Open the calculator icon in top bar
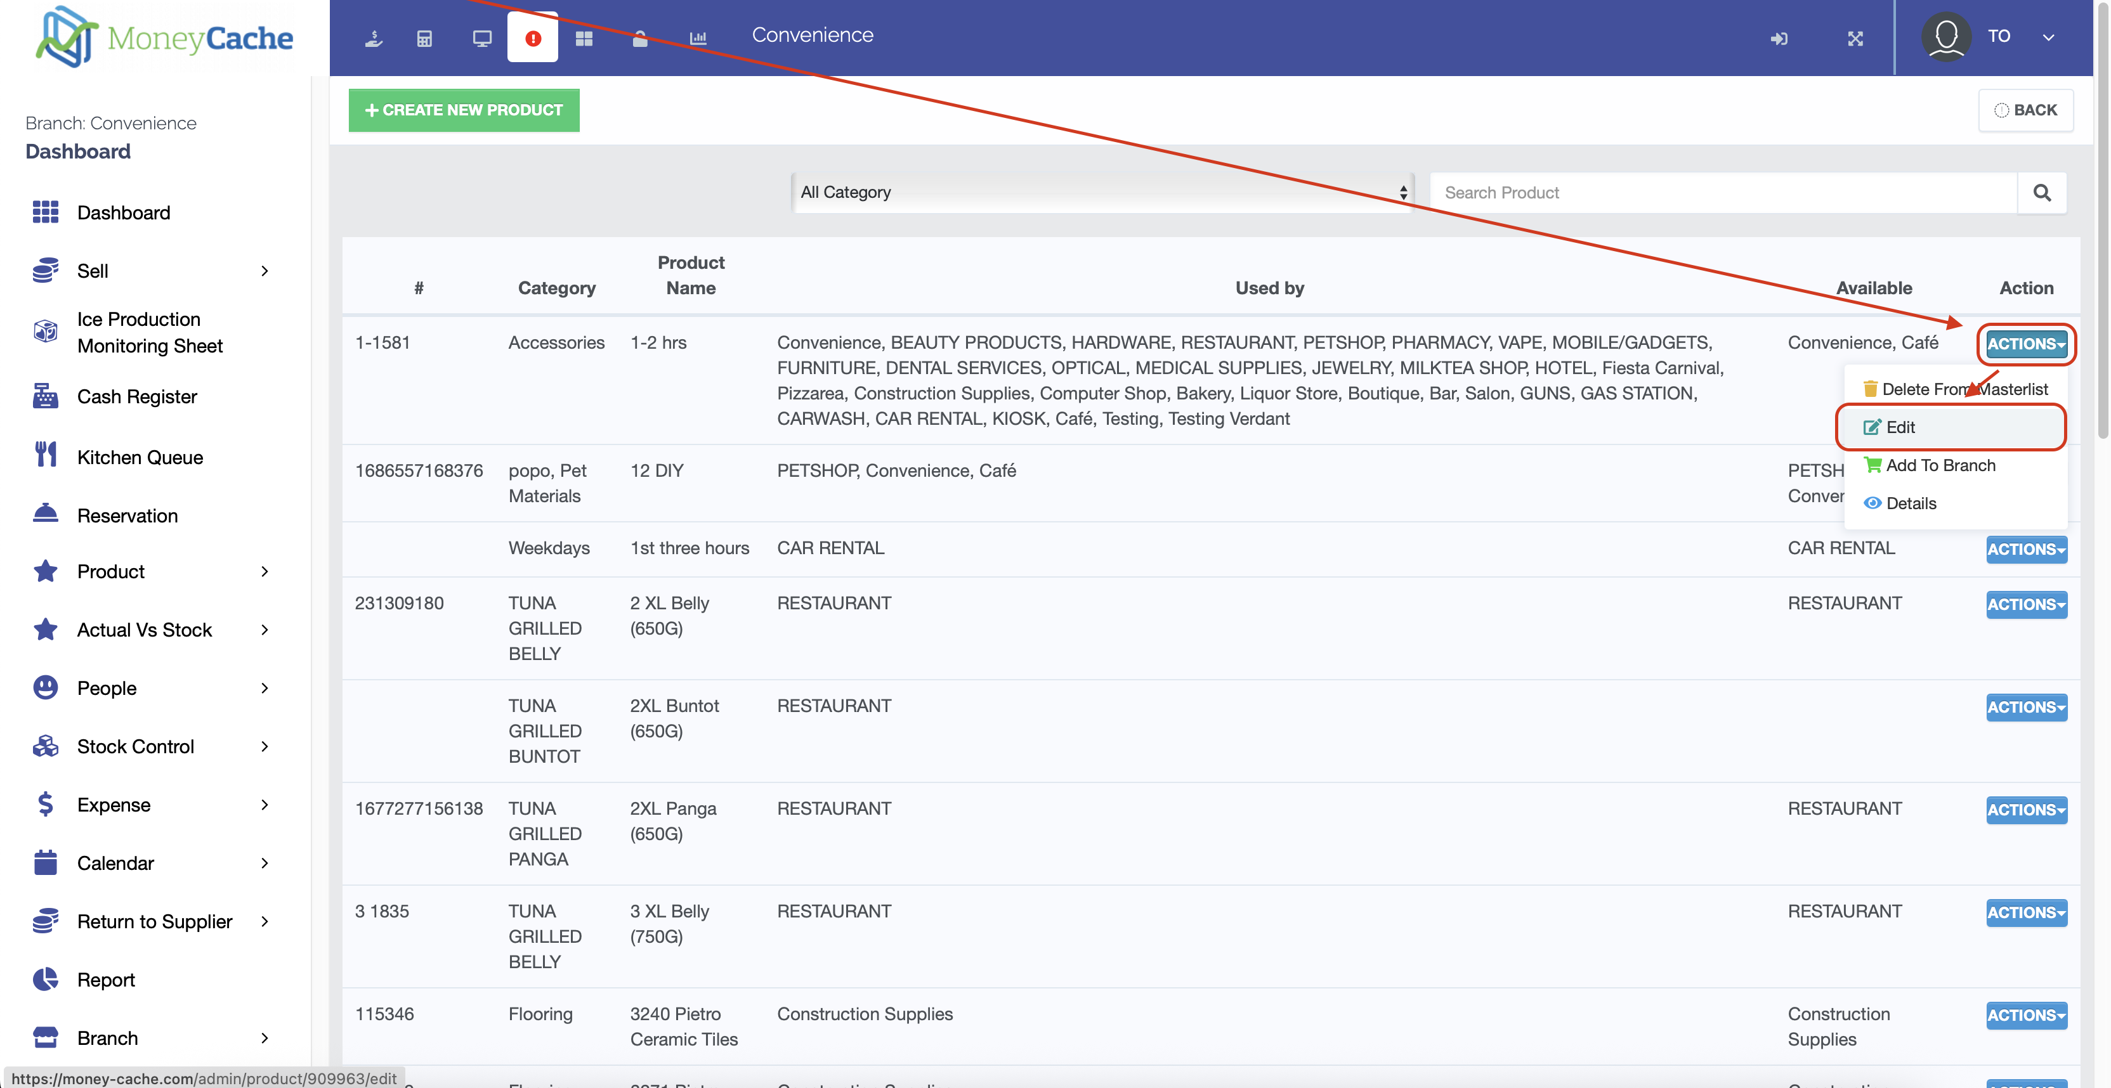The height and width of the screenshot is (1088, 2111). [424, 37]
